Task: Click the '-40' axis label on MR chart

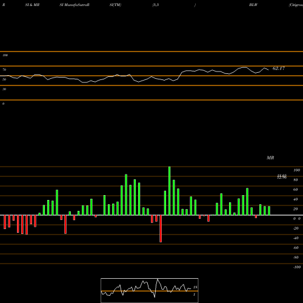Action: pos(296,238)
